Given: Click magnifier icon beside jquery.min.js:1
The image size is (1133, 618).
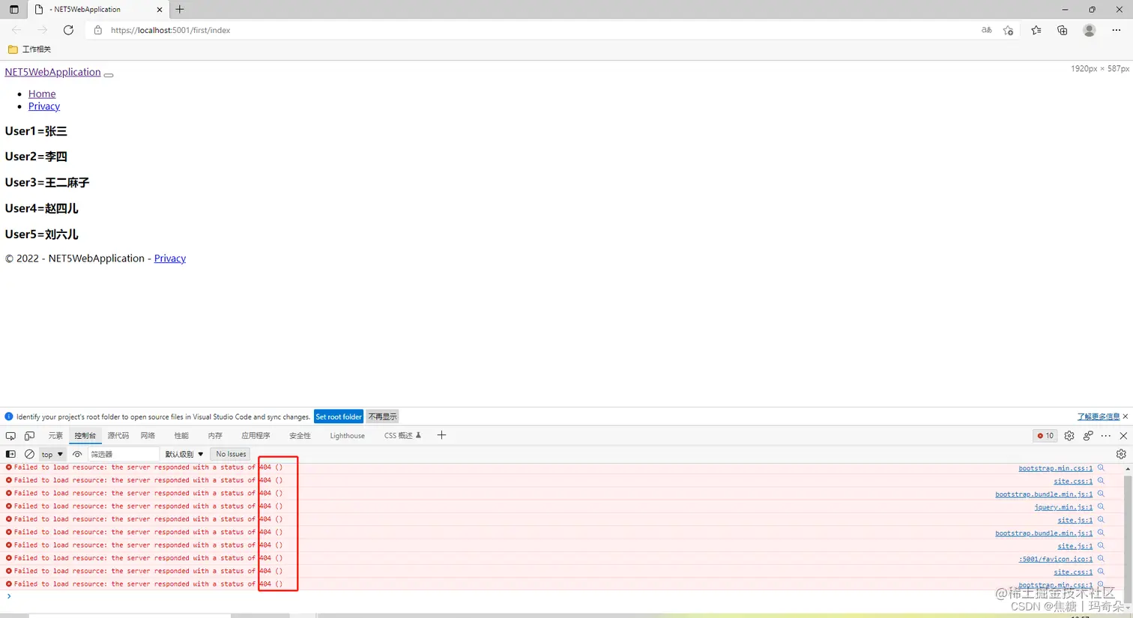Looking at the screenshot, I should (1101, 506).
